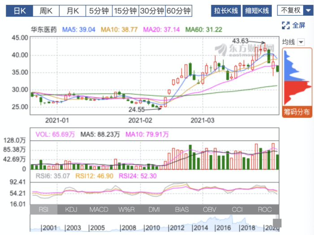Viewport: 314px width, 235px height.
Task: Click the 2012 marker on timeline
Action: click(x=176, y=228)
